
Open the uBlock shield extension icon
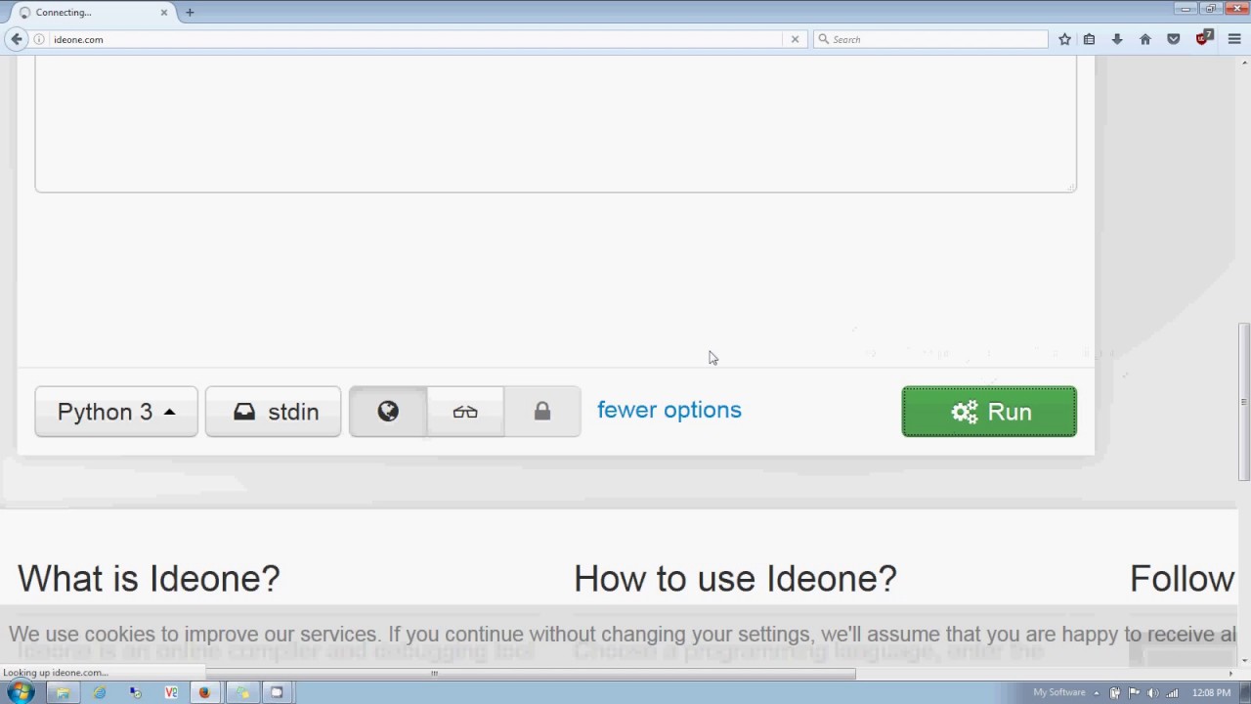pyautogui.click(x=1203, y=39)
